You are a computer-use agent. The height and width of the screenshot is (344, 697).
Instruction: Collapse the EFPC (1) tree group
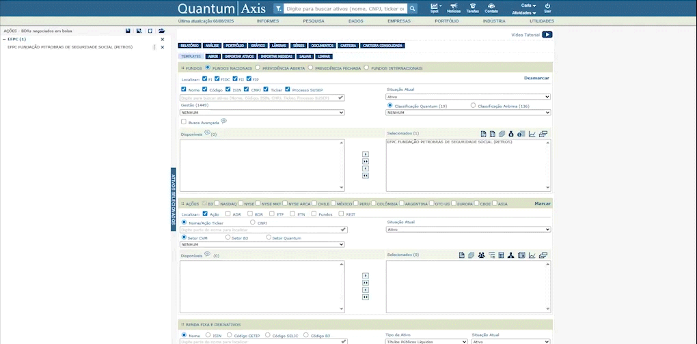(x=4, y=40)
